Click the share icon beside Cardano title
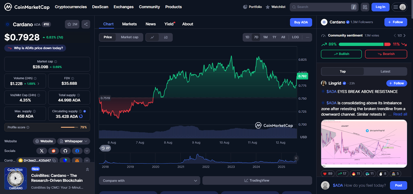 click(x=86, y=24)
